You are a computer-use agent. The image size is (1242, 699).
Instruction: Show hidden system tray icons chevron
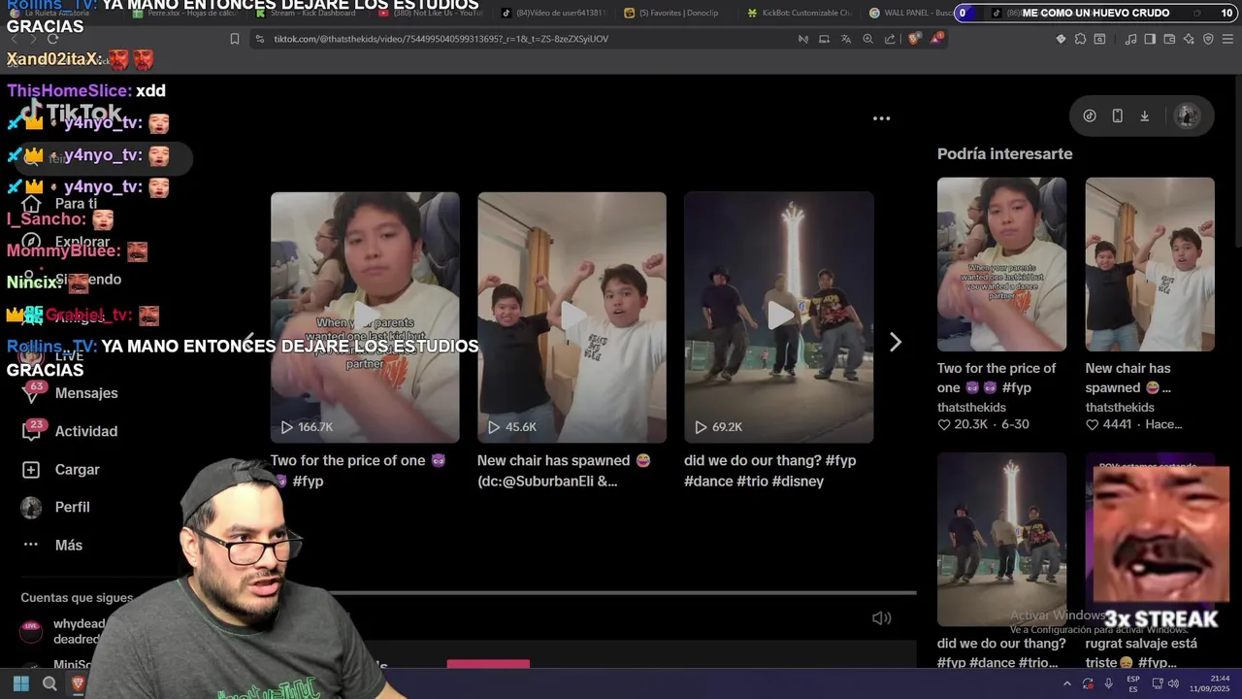coord(1066,683)
